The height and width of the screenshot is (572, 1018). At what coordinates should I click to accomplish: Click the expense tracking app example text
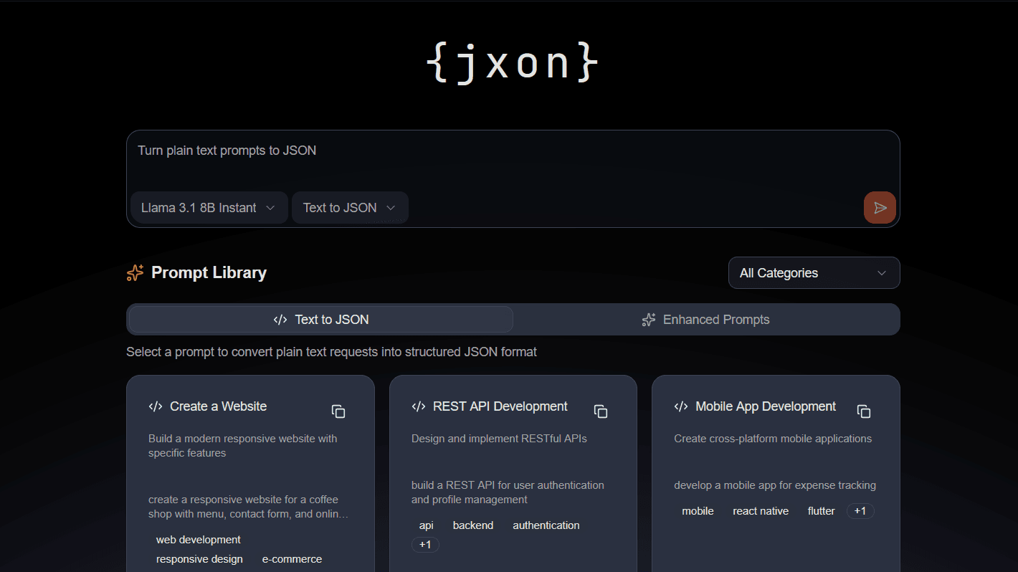(x=775, y=485)
